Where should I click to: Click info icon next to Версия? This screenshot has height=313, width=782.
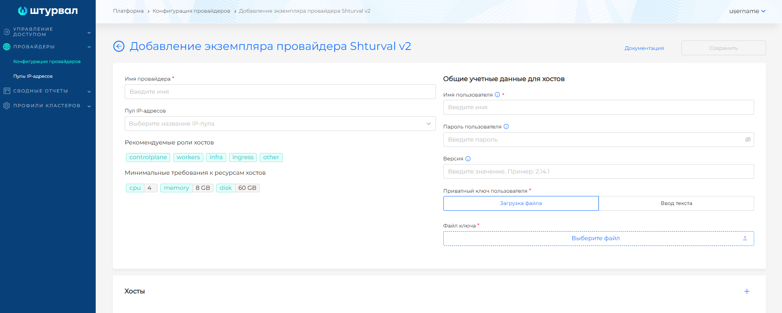[468, 159]
